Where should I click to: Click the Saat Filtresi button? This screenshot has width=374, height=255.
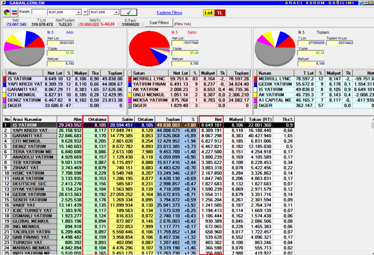coord(159,23)
